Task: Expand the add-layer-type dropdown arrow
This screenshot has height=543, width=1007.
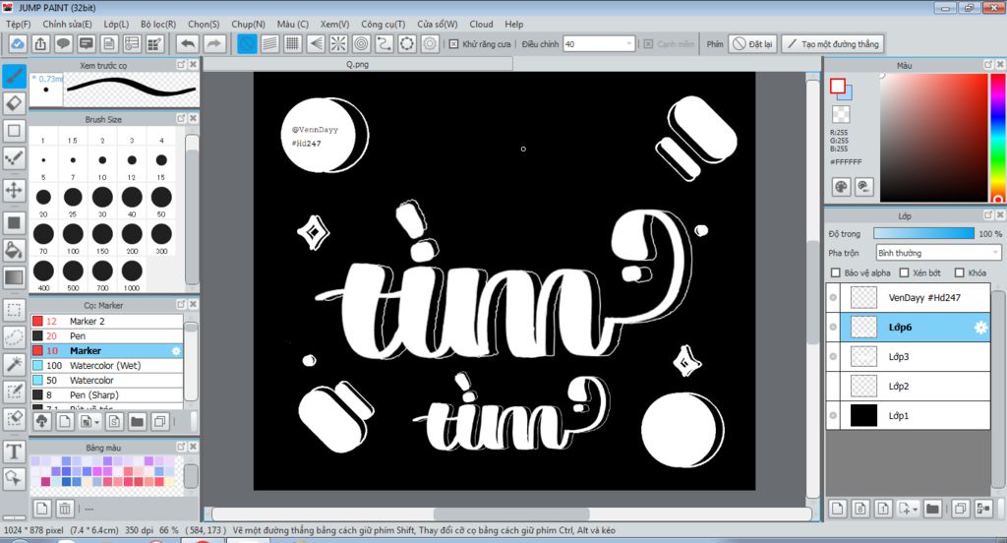Action: [x=916, y=509]
